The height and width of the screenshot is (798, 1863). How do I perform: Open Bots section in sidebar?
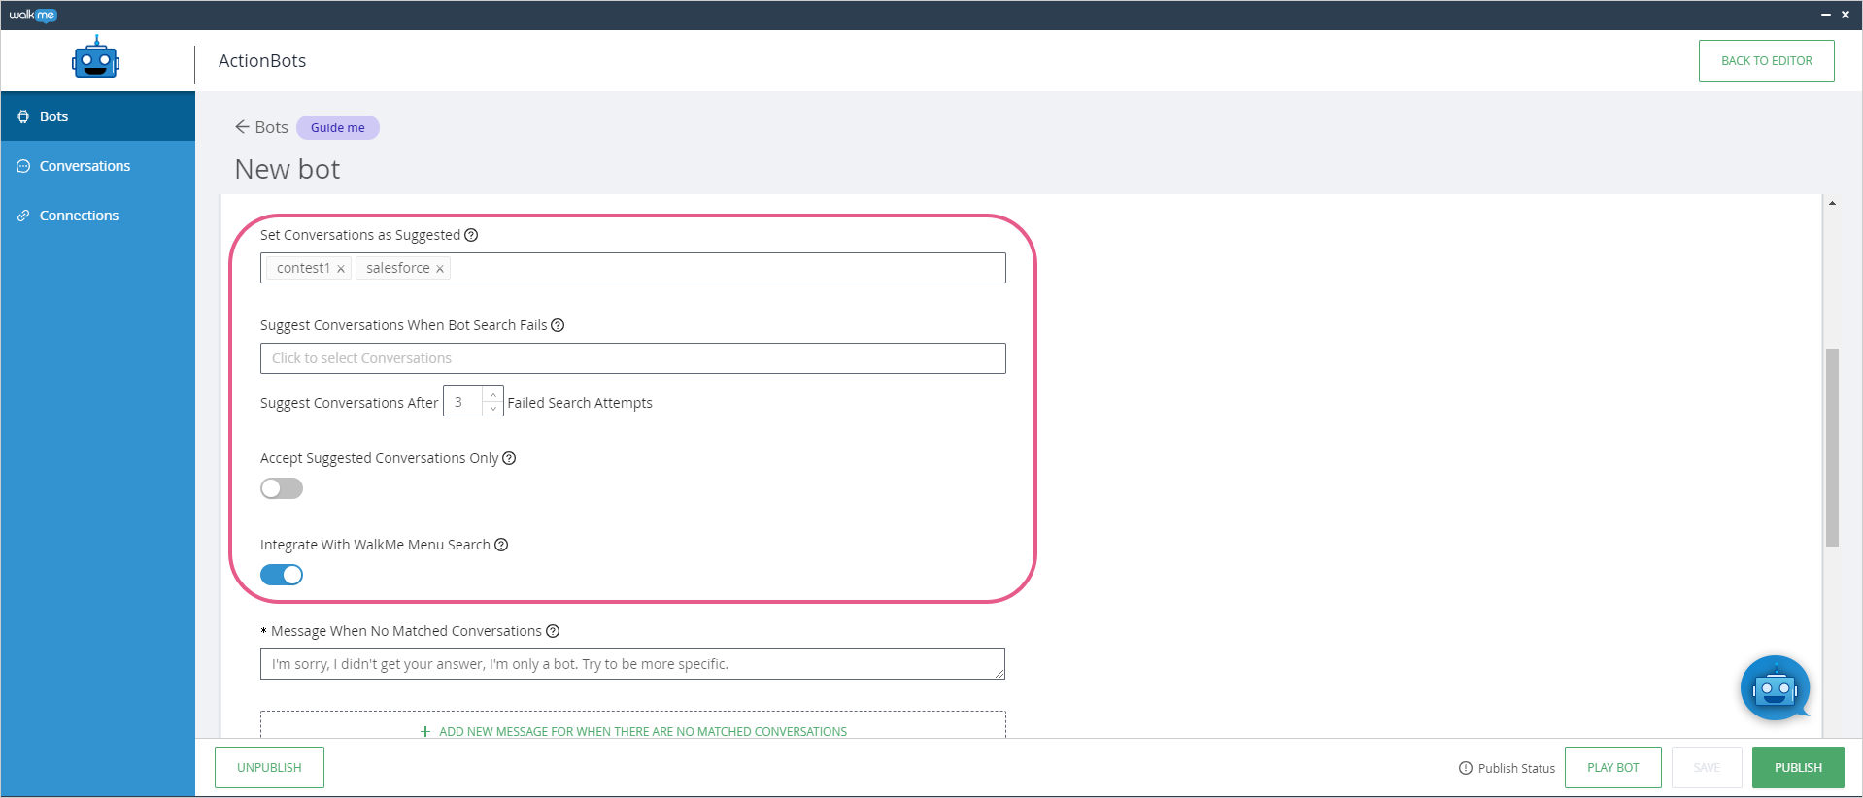[x=97, y=116]
